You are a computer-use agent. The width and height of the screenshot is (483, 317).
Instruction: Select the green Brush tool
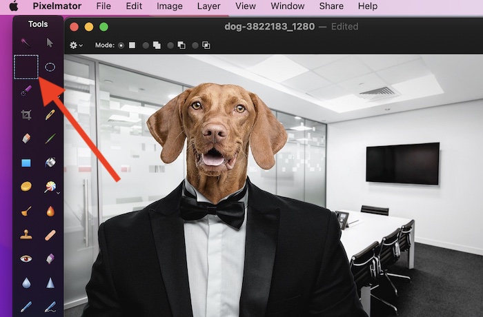pyautogui.click(x=50, y=139)
